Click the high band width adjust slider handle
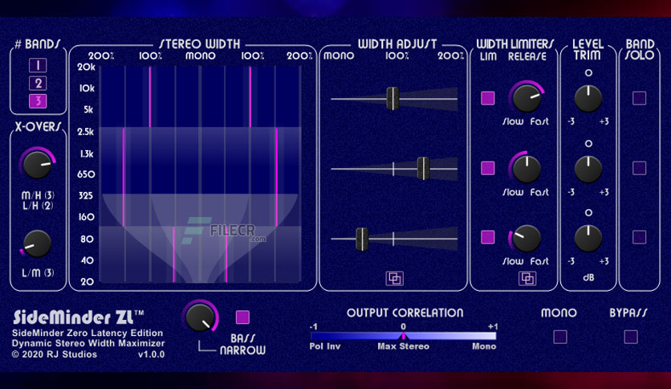The image size is (671, 389). pos(392,99)
